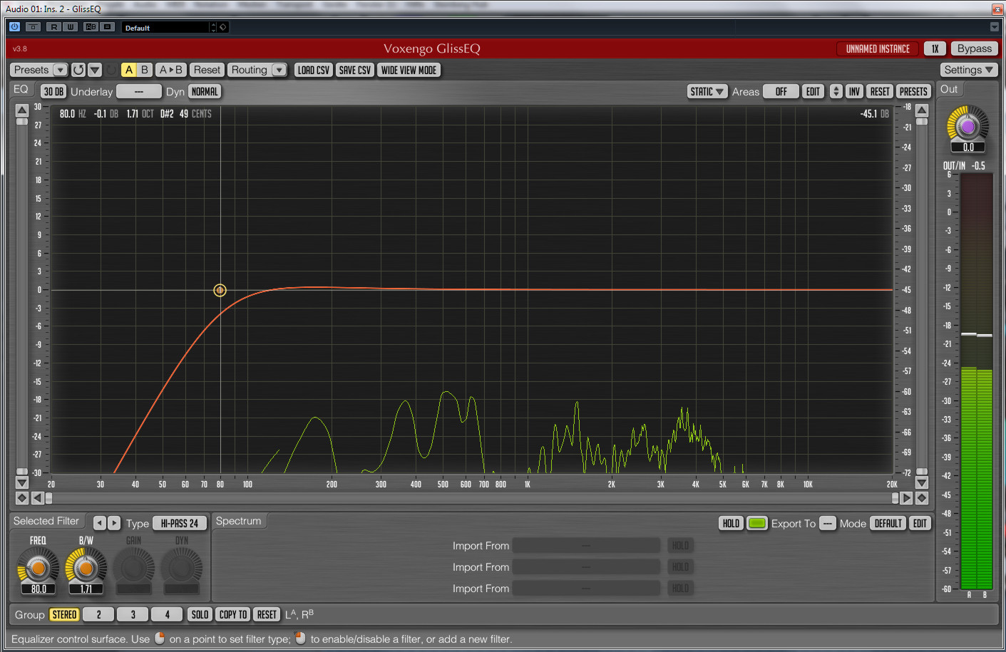Toggle the plugin power/activate button
Viewport: 1006px width, 652px height.
pos(14,26)
